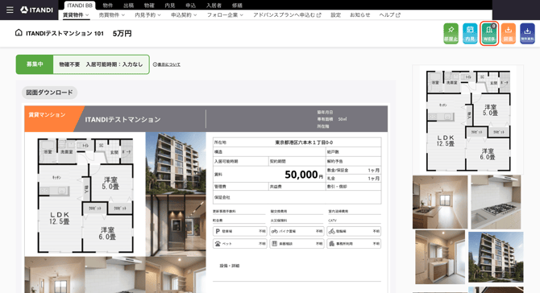Click the orange 賃貸マンション label in the flyer

click(x=47, y=115)
